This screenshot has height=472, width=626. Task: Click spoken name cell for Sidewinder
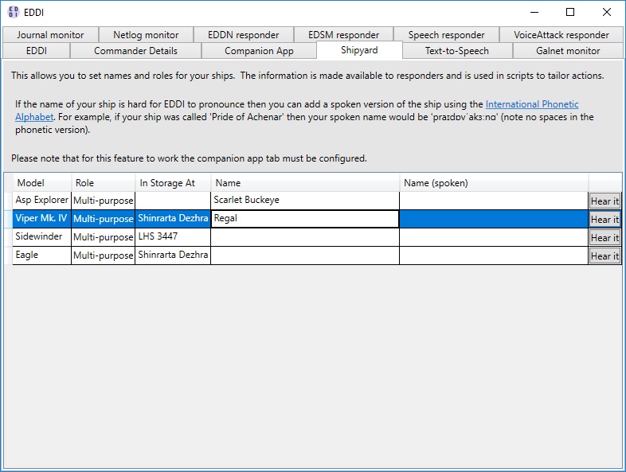pyautogui.click(x=494, y=237)
